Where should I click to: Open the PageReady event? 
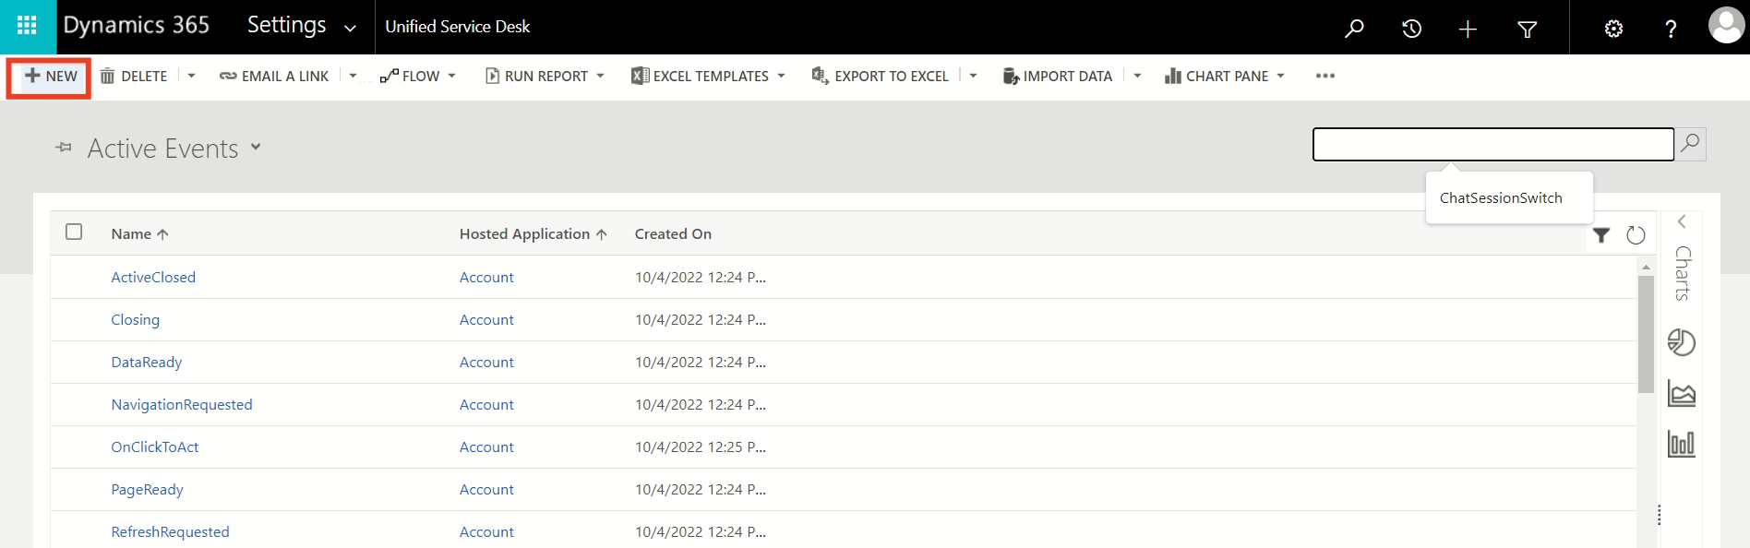click(147, 490)
